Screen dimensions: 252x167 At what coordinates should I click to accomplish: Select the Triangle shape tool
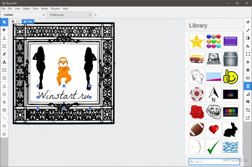4,86
